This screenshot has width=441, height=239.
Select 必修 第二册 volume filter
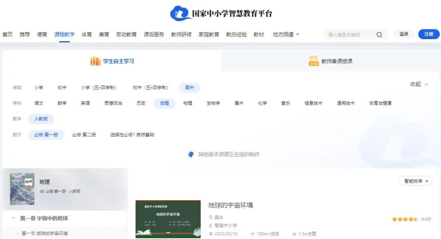point(84,135)
